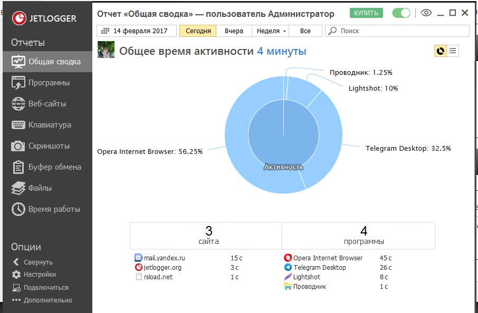This screenshot has height=313, width=478.
Task: Expand Дополнительно options
Action: [42, 300]
